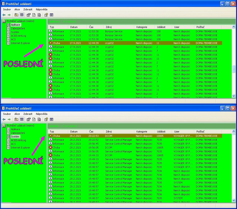The width and height of the screenshot is (237, 209).
Task: Select Systém log in bottom window tree
Action: click(15, 137)
